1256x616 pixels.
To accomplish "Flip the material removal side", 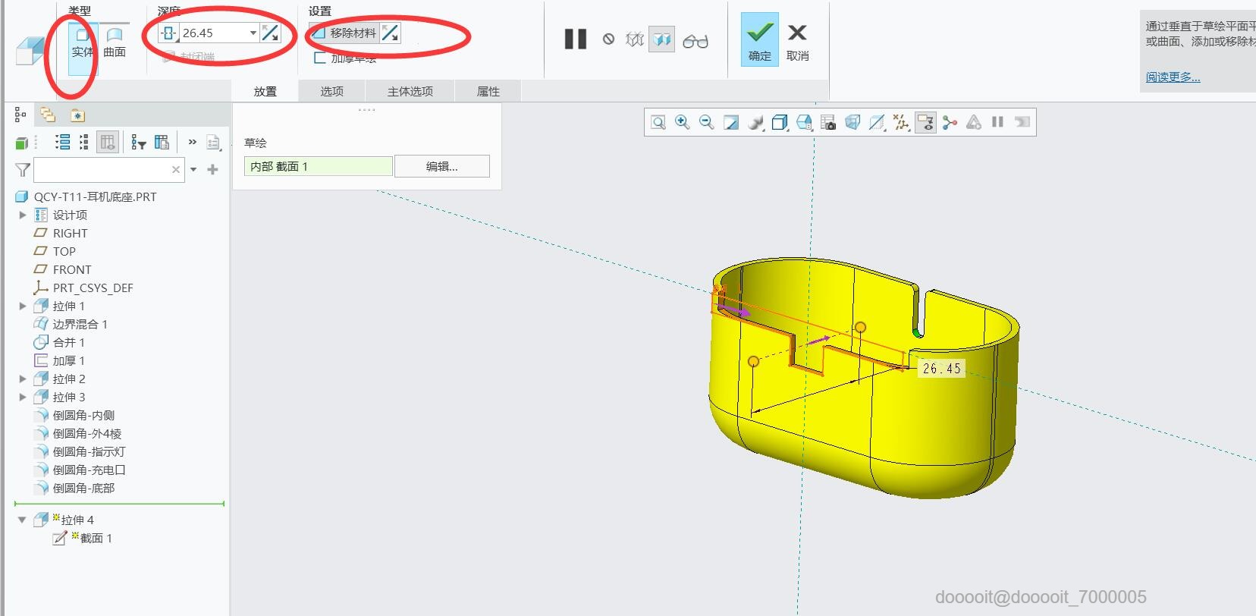I will [390, 33].
